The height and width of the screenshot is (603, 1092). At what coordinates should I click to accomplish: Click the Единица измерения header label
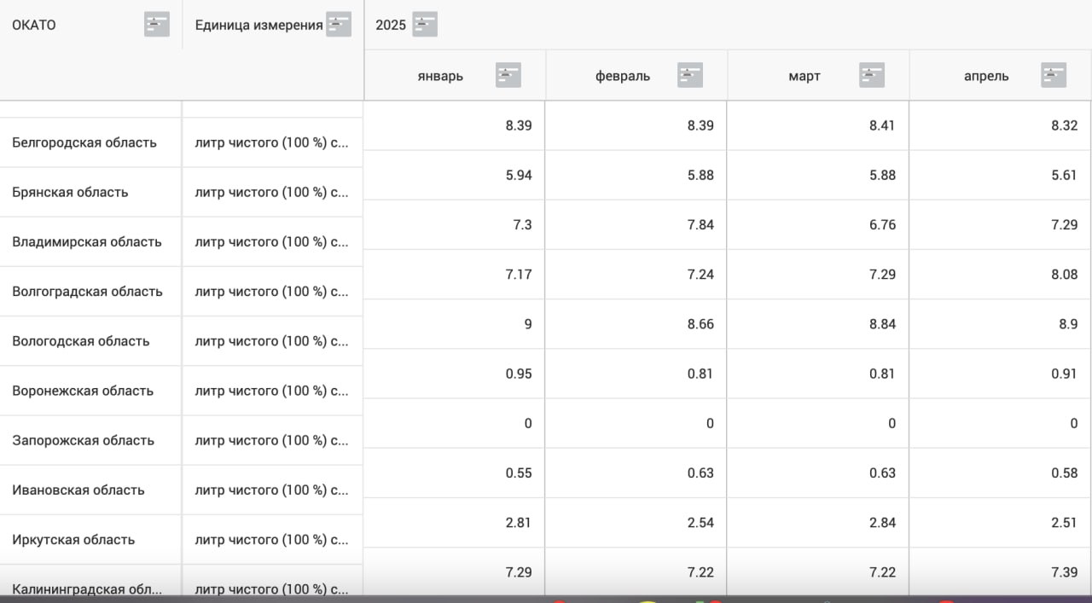258,25
